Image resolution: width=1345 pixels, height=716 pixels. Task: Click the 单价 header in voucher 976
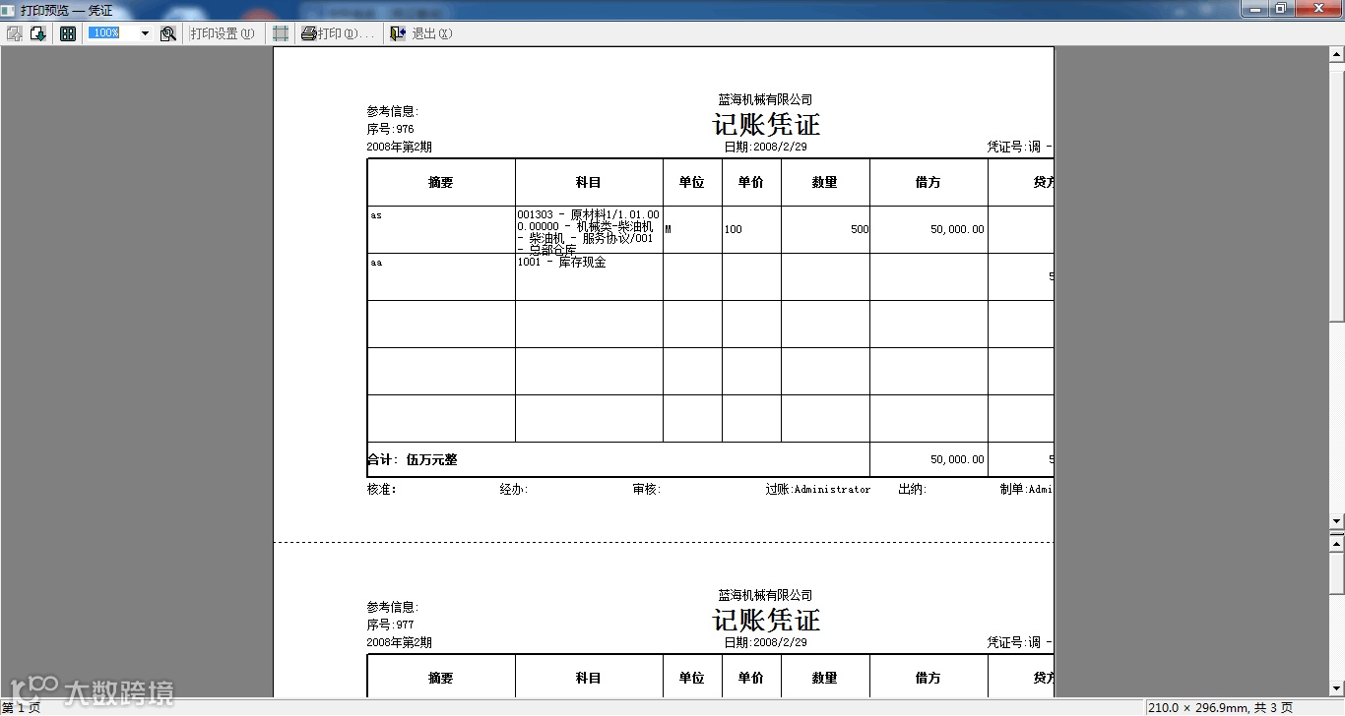click(751, 182)
